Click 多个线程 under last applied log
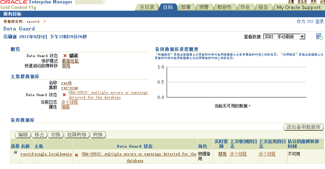325x169 pixels. pyautogui.click(x=267, y=154)
